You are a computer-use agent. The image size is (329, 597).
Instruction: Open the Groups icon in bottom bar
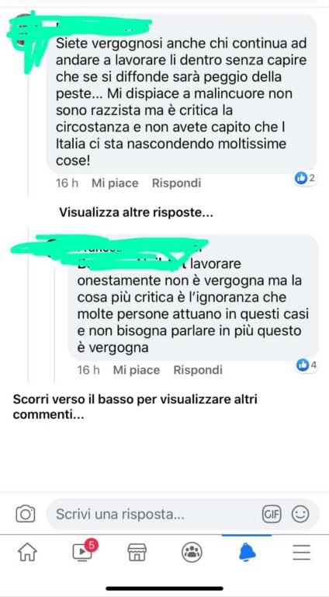pyautogui.click(x=192, y=552)
